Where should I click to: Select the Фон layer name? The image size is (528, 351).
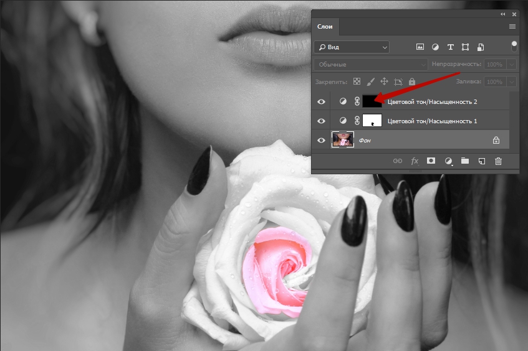365,141
